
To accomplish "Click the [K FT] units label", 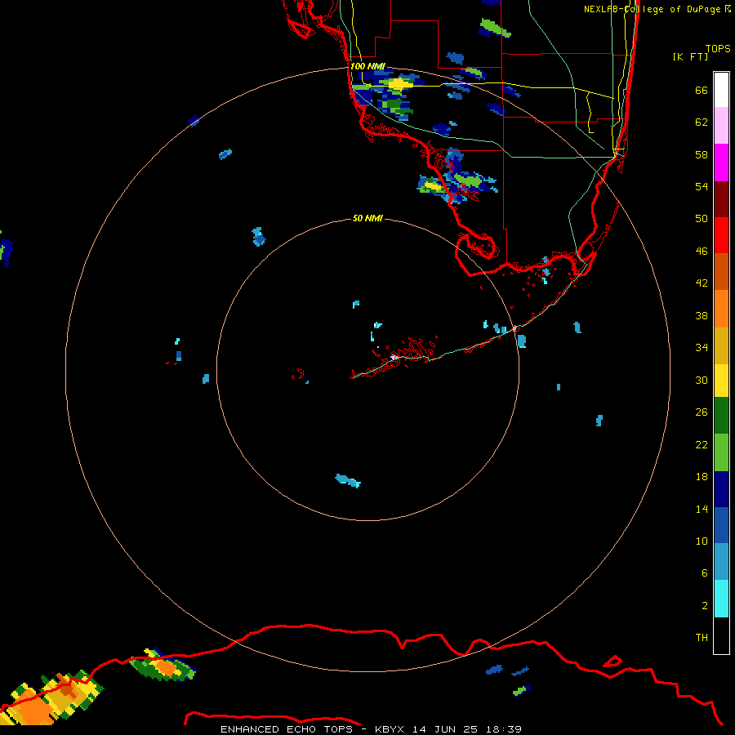I will coord(690,56).
